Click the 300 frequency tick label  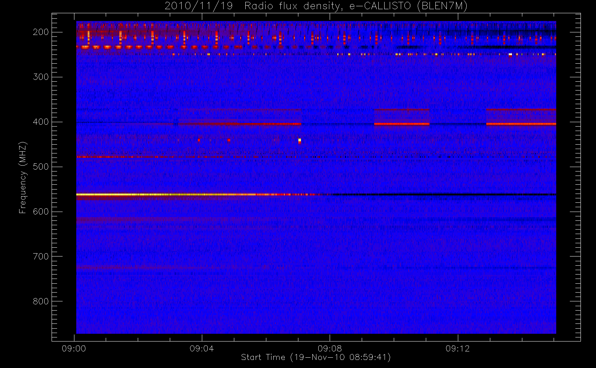(x=41, y=77)
